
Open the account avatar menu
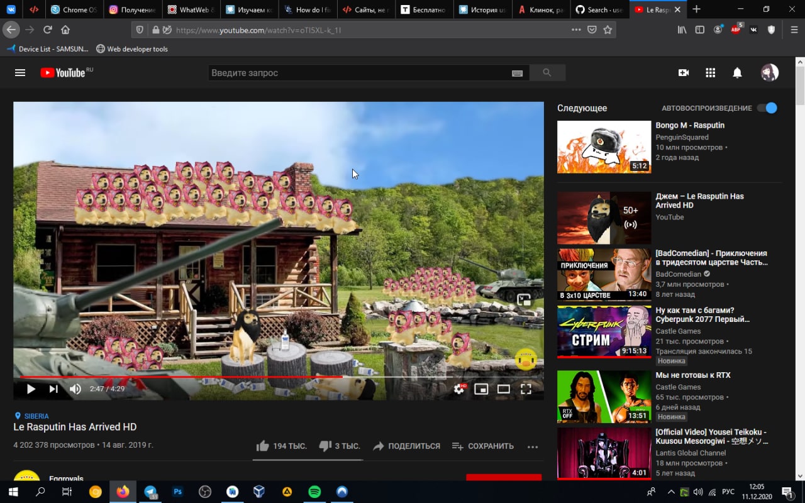tap(770, 73)
